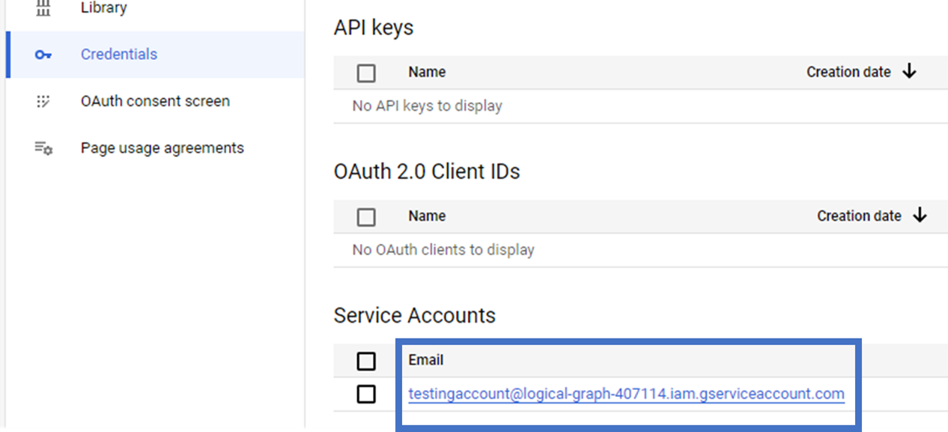
Task: Check the select-all box for API keys
Action: (x=366, y=72)
